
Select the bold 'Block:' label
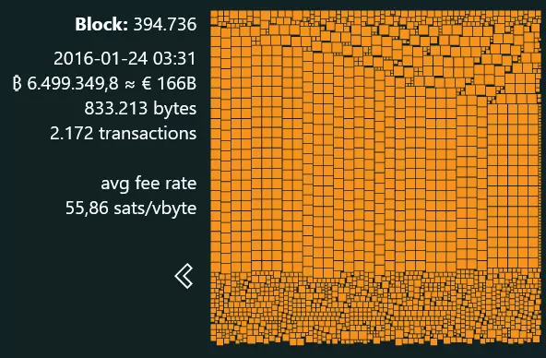(101, 24)
